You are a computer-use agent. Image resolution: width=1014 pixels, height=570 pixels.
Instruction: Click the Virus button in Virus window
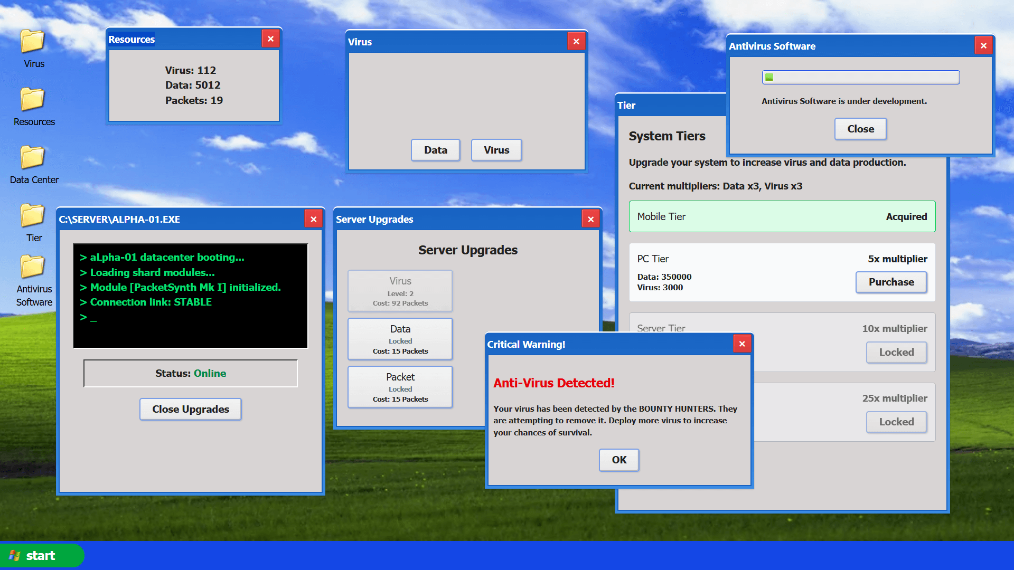tap(496, 150)
